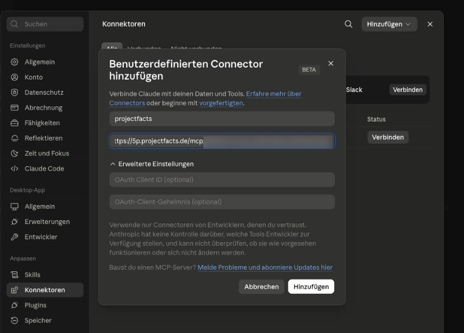Screen dimensions: 464x333
Task: Close the custom connector dialog
Action: 331,63
